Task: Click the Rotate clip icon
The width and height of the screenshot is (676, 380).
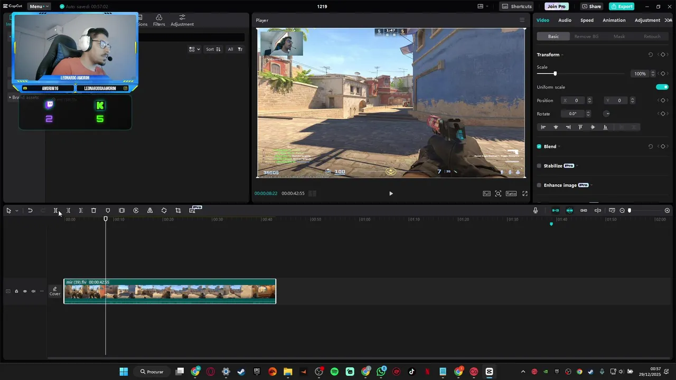Action: pyautogui.click(x=164, y=211)
